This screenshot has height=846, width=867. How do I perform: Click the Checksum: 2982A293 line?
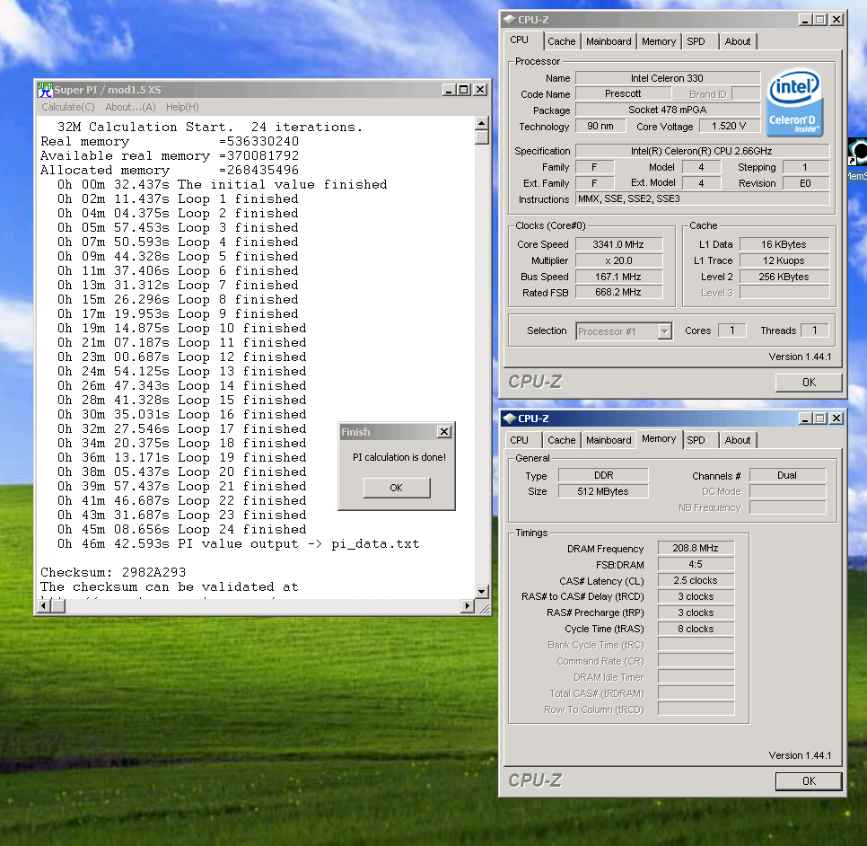coord(113,572)
